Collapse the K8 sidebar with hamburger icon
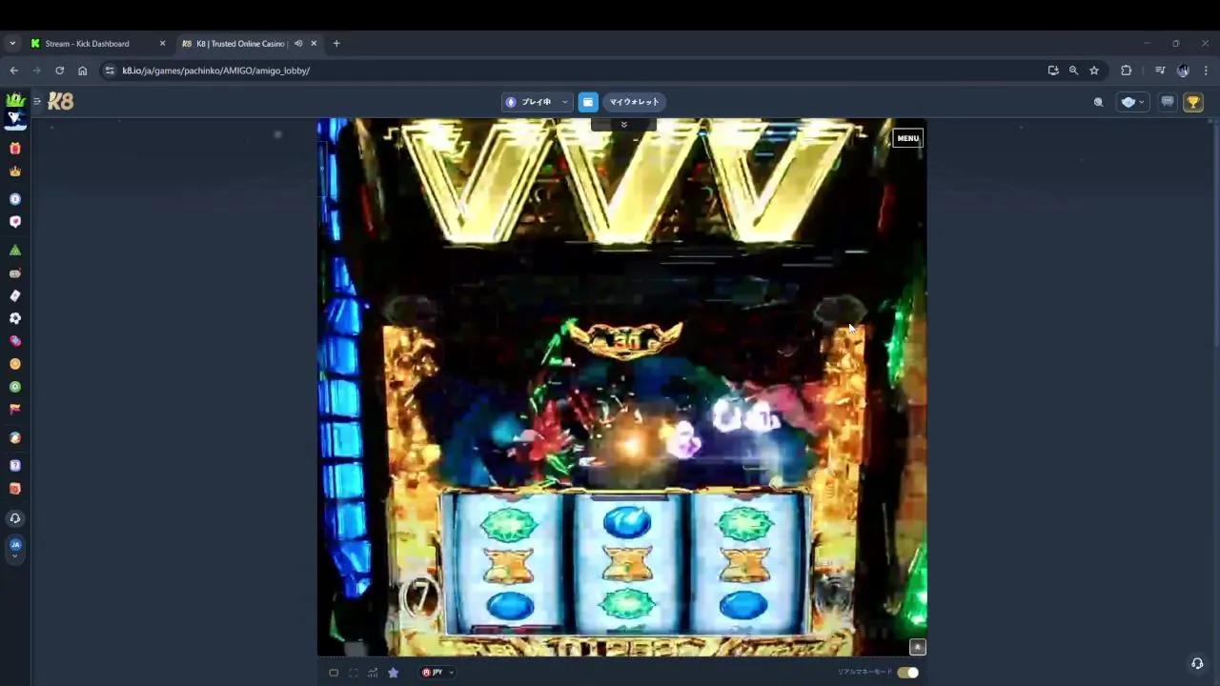The image size is (1220, 686). 37,101
